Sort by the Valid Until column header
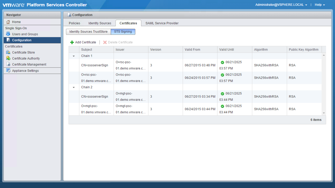This screenshot has height=188, width=335. point(227,50)
